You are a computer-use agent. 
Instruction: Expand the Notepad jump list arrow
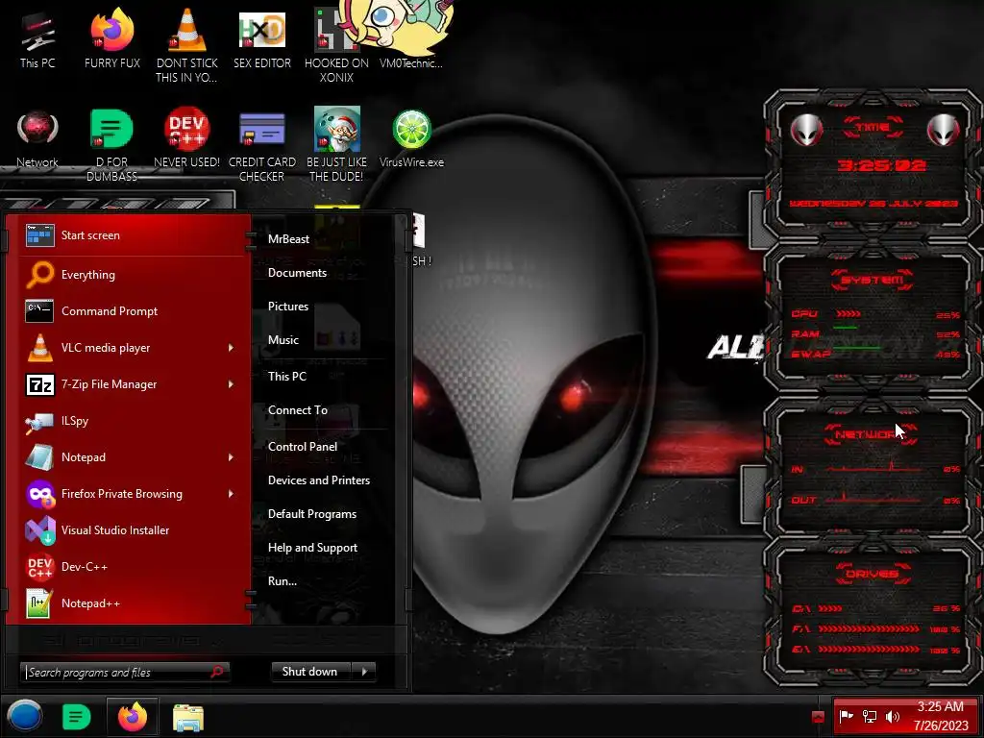(x=231, y=456)
